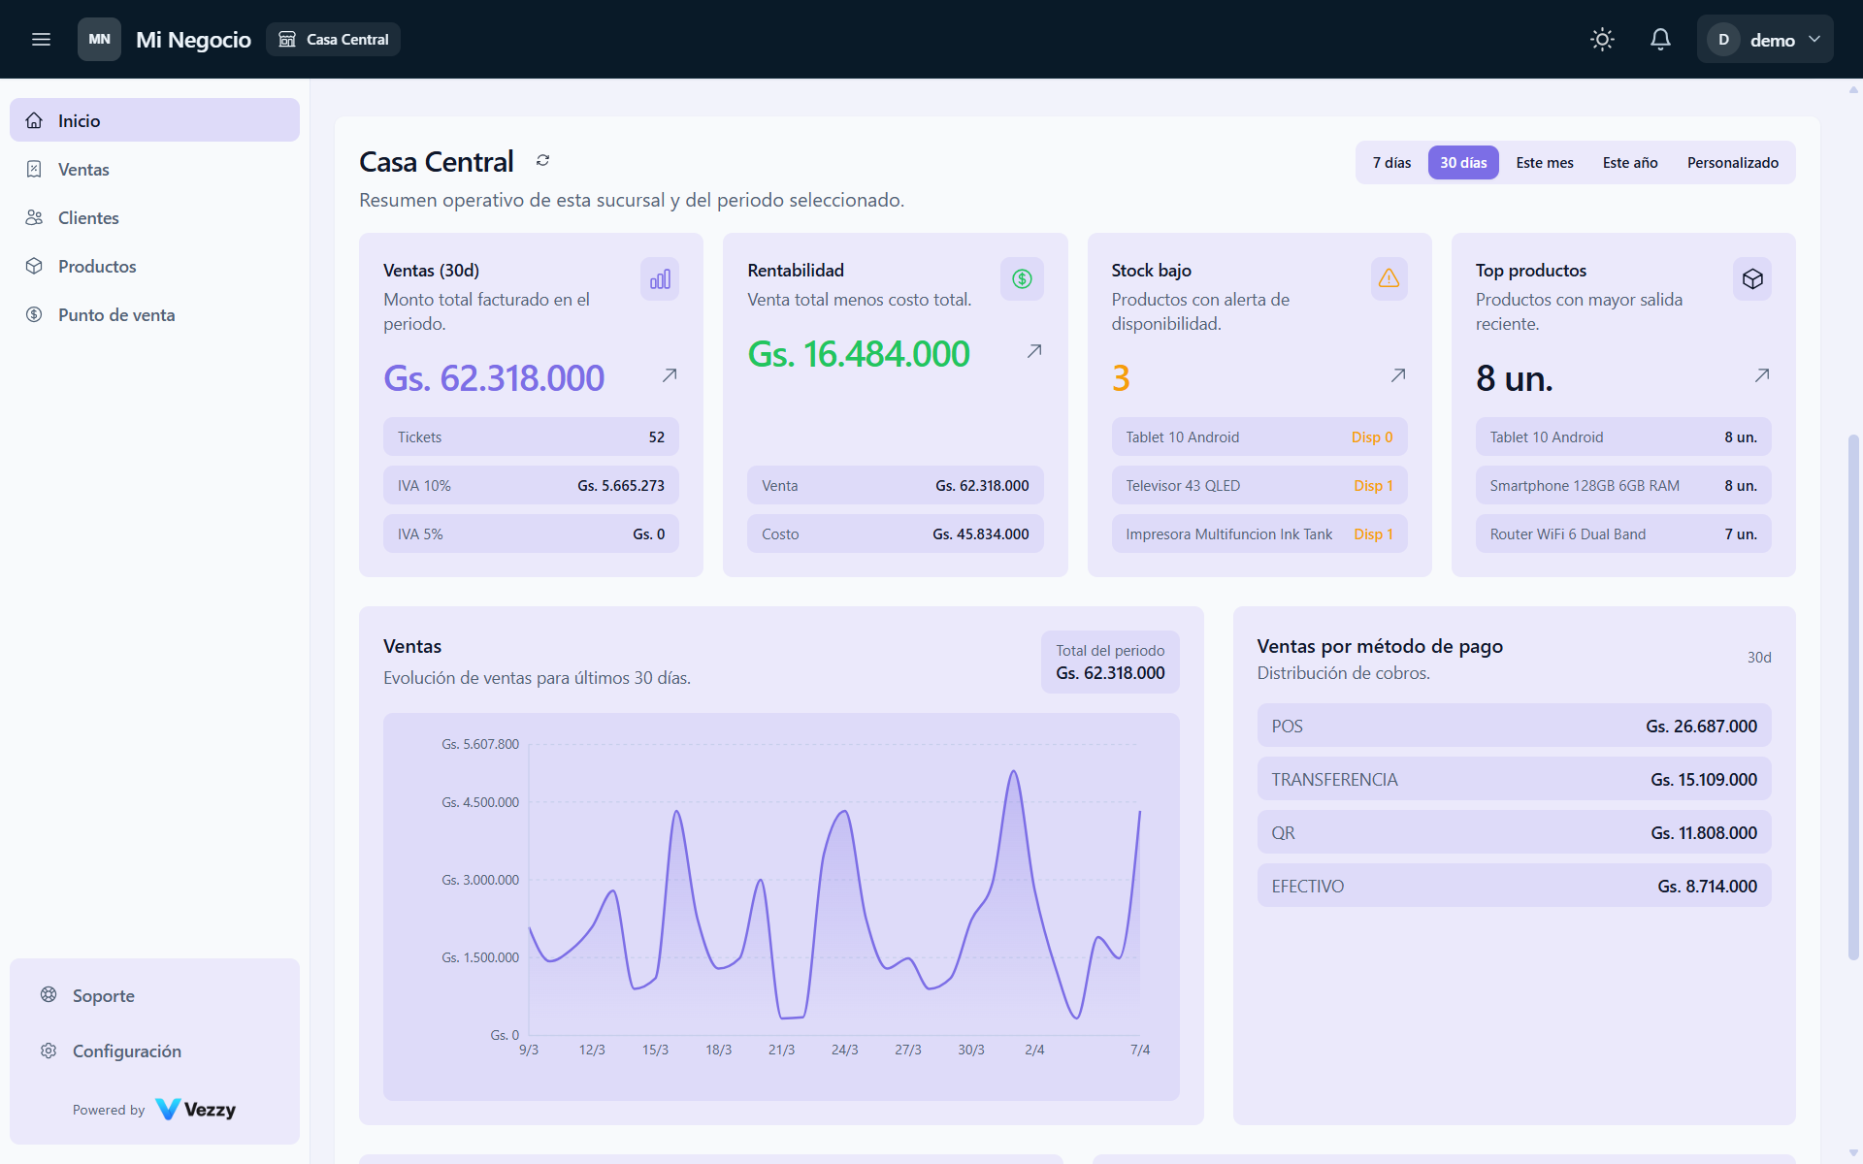Refresh the Casa Central dashboard
The height and width of the screenshot is (1164, 1863).
pos(543,160)
